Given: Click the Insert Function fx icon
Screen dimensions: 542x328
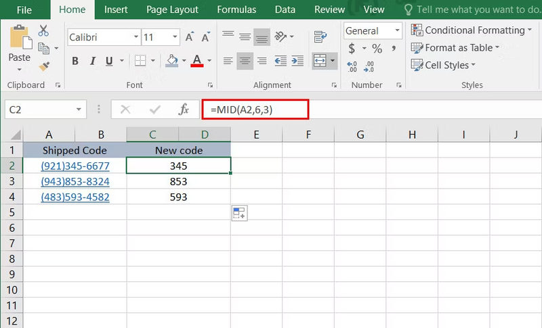Looking at the screenshot, I should point(184,110).
